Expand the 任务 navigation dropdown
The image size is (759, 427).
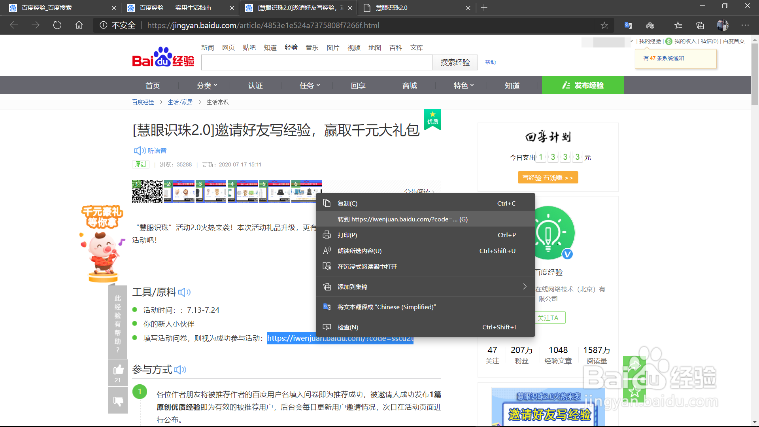point(310,85)
